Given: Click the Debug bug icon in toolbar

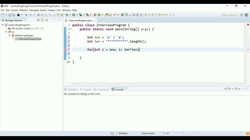Looking at the screenshot, I should (67, 15).
